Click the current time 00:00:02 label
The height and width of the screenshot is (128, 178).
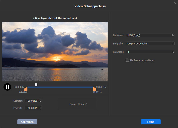click(19, 87)
